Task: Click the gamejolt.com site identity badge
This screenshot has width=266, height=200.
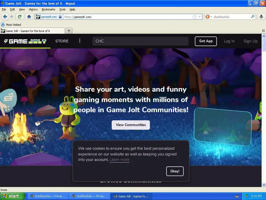Action: tap(49, 17)
